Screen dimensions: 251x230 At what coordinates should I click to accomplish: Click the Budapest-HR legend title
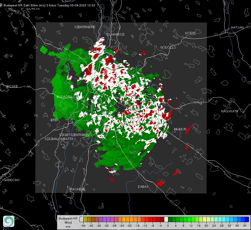pyautogui.click(x=68, y=218)
